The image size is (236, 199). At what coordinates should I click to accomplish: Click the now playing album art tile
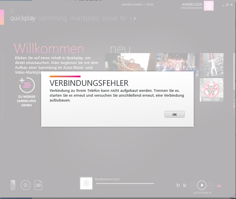86,183
